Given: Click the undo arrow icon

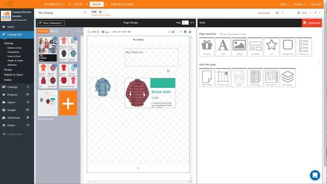Looking at the screenshot, I should [277, 13].
